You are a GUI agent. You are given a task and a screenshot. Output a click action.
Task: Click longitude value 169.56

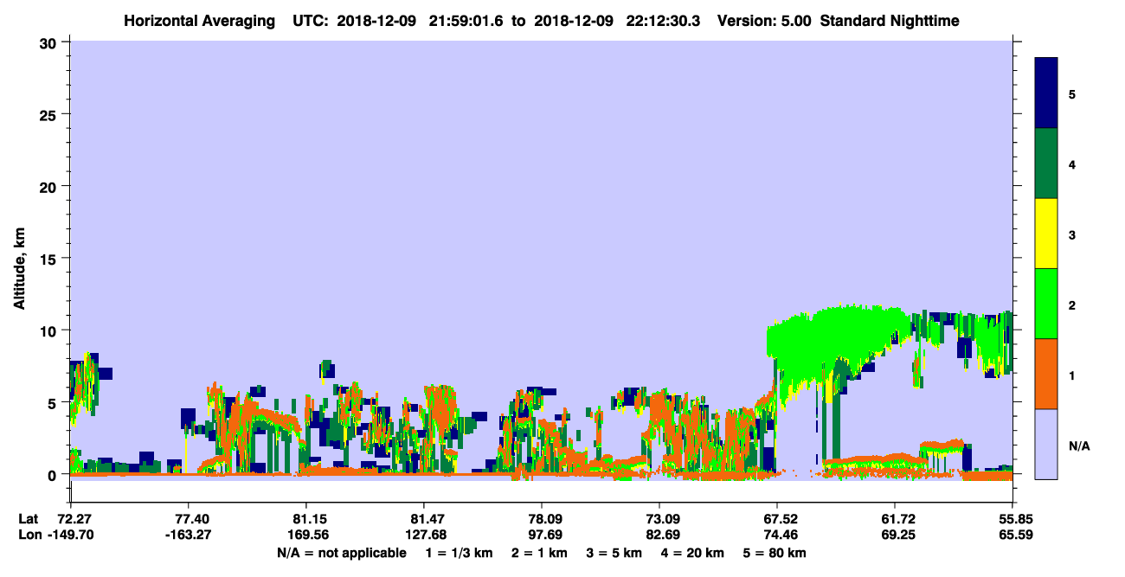tap(306, 535)
